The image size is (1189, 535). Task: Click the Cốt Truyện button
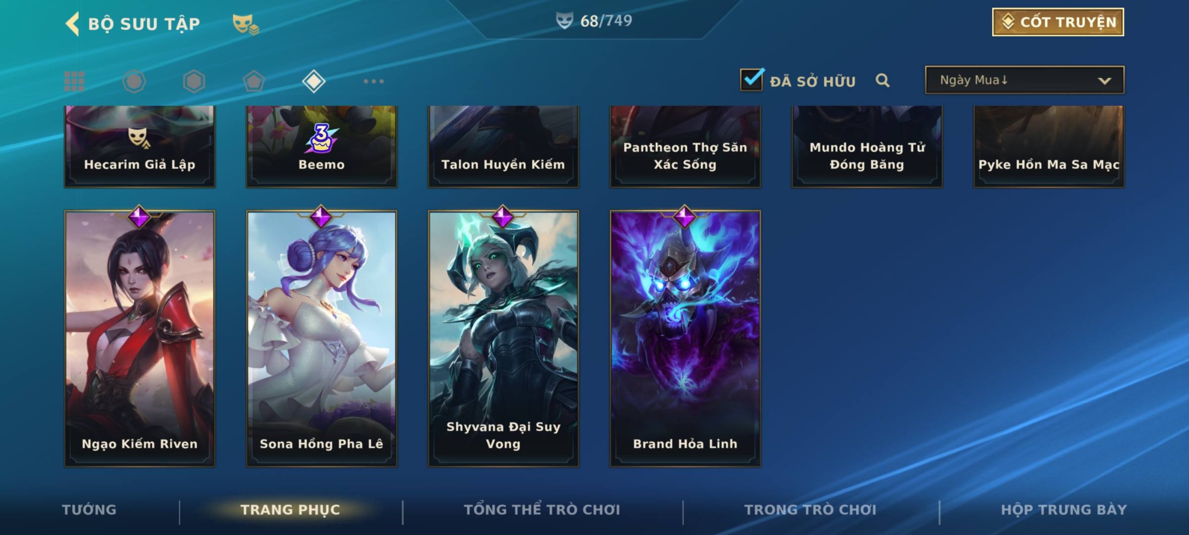coord(1058,22)
